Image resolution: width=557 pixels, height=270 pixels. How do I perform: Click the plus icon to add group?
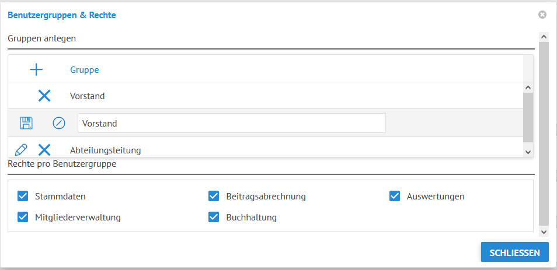(36, 70)
